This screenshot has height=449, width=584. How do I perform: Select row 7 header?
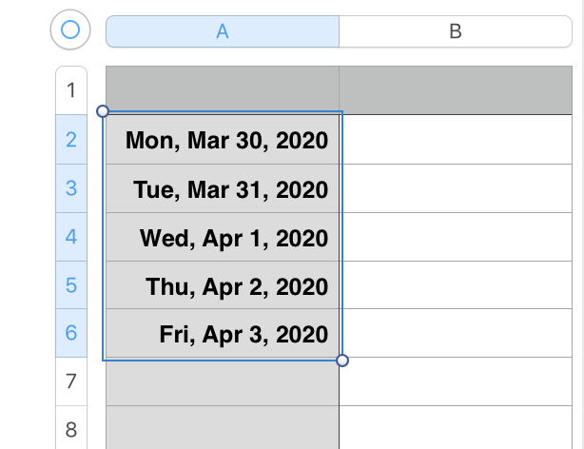[x=71, y=382]
